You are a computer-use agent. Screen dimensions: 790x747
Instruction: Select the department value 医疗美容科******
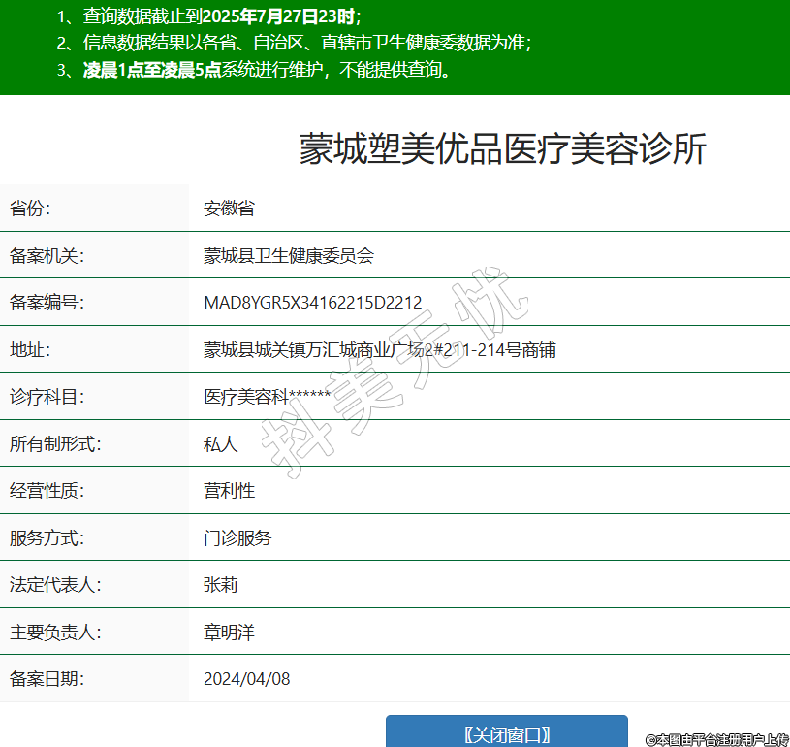click(x=267, y=397)
